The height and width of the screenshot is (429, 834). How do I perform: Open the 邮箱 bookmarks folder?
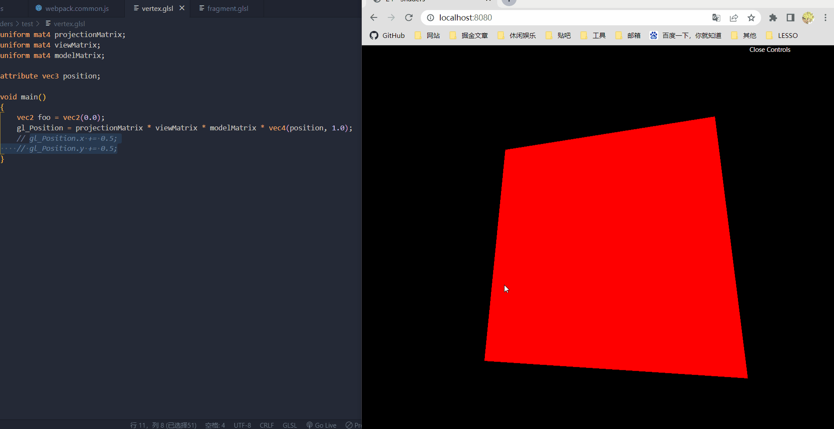tap(628, 35)
